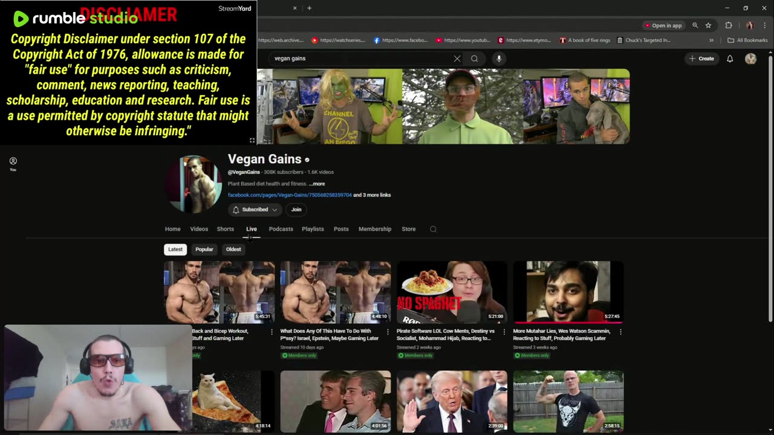Viewport: 774px width, 435px height.
Task: Click the channel search magnifier icon
Action: 433,229
